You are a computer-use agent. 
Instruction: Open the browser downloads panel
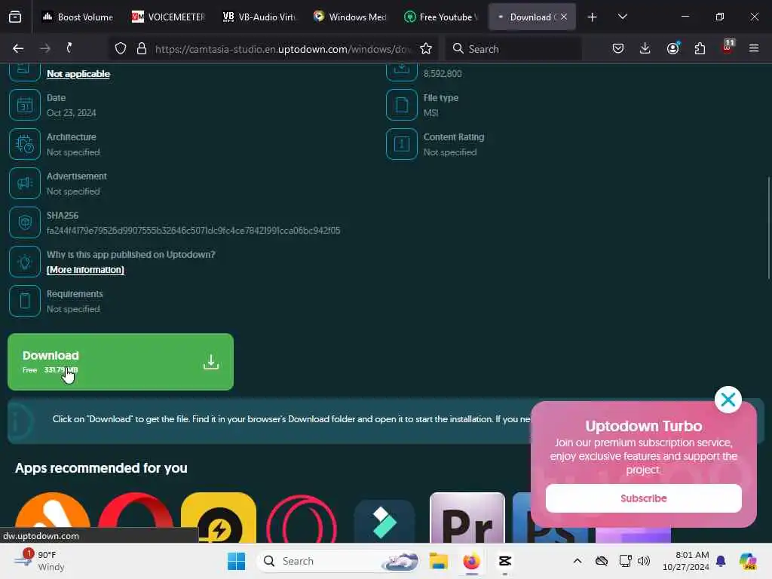(x=645, y=48)
